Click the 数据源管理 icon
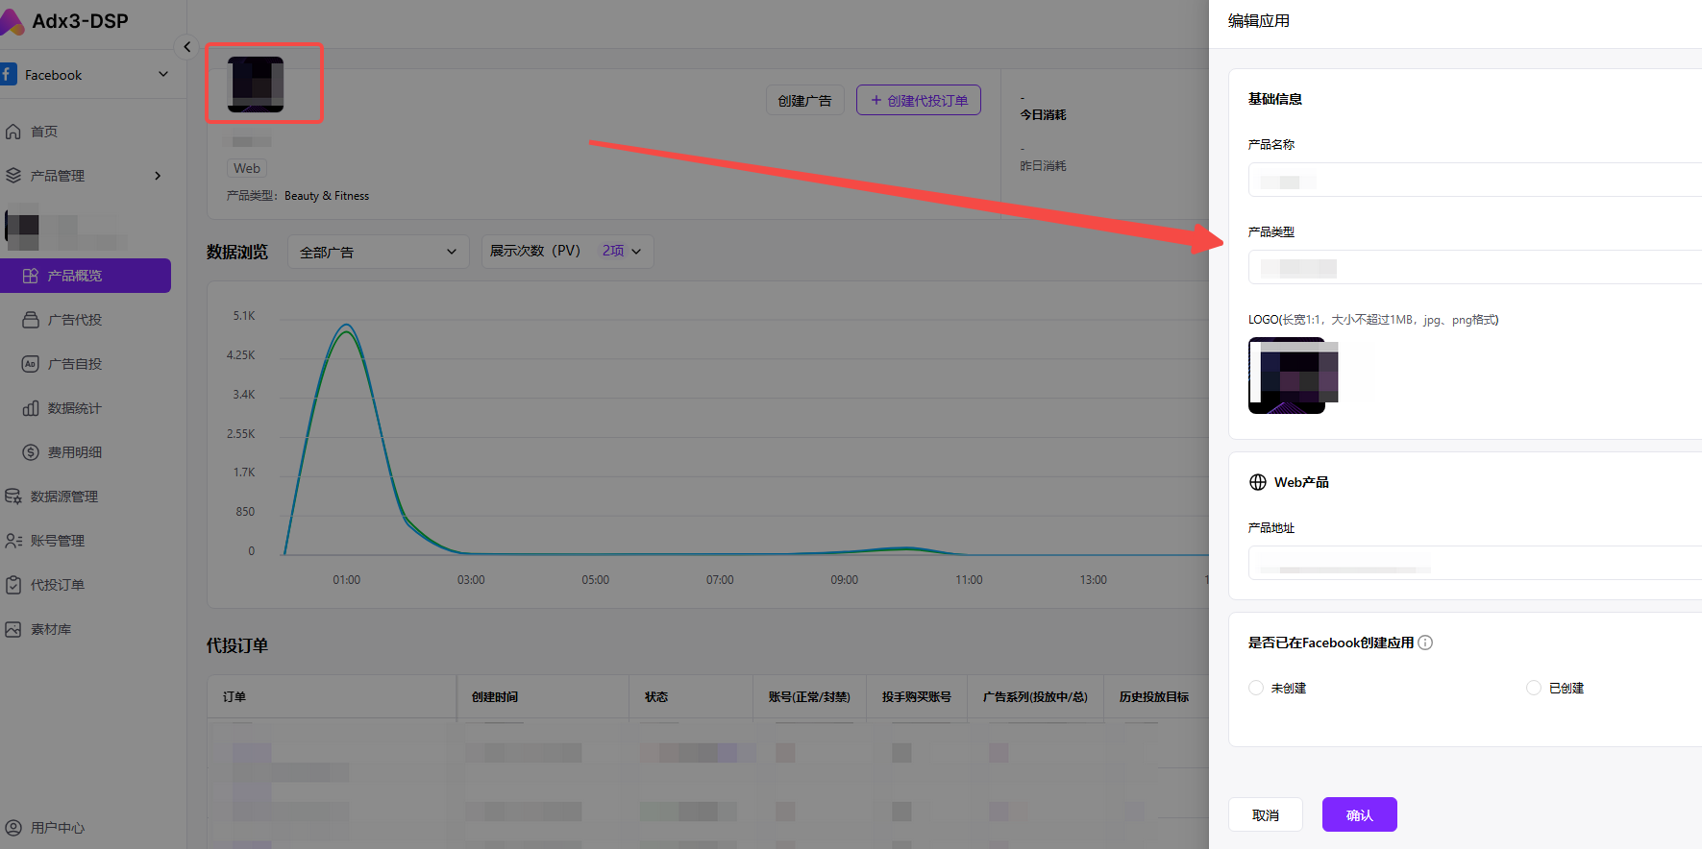This screenshot has height=849, width=1702. (x=13, y=497)
